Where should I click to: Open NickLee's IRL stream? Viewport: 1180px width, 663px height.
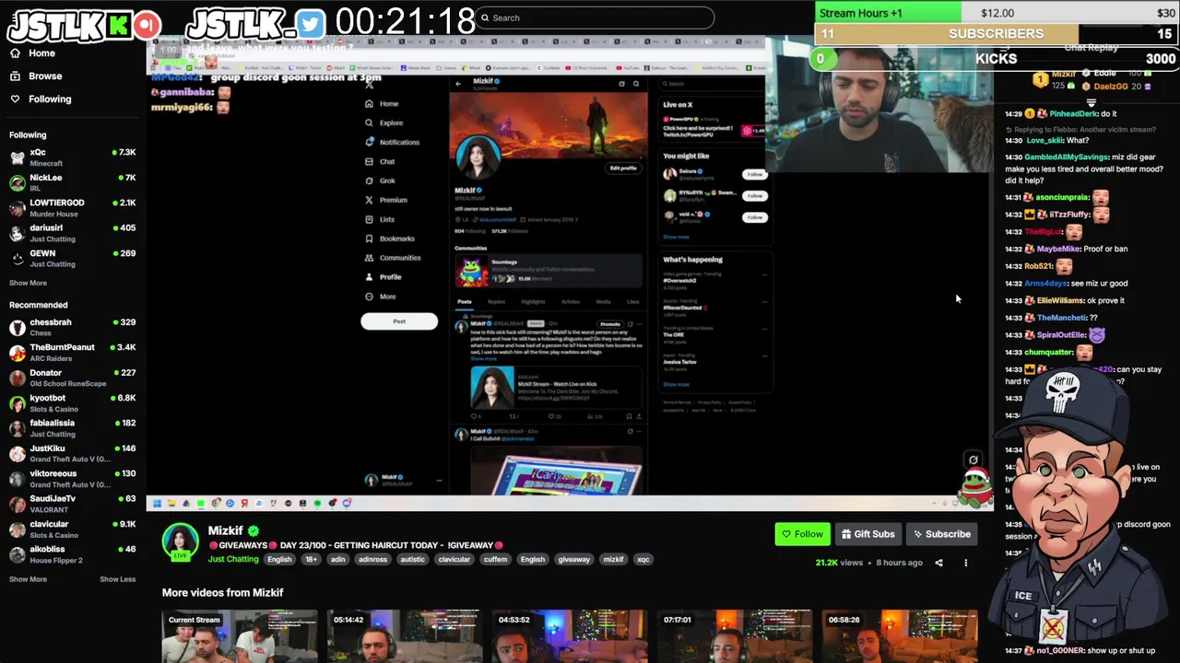tap(72, 182)
